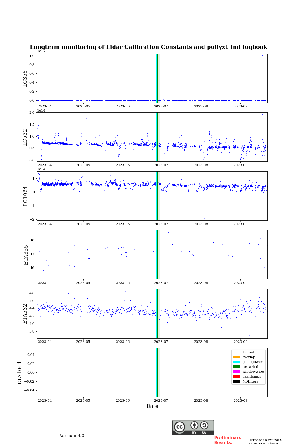This screenshot has width=297, height=446.
Task: Click the outlier point at 1.0 in LC355 plot
Action: pyautogui.click(x=262, y=56)
